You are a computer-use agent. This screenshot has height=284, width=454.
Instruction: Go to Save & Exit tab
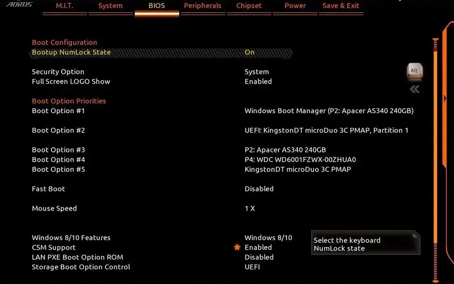(341, 6)
